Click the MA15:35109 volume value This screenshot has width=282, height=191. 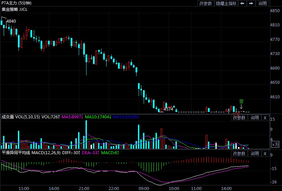(x=126, y=117)
